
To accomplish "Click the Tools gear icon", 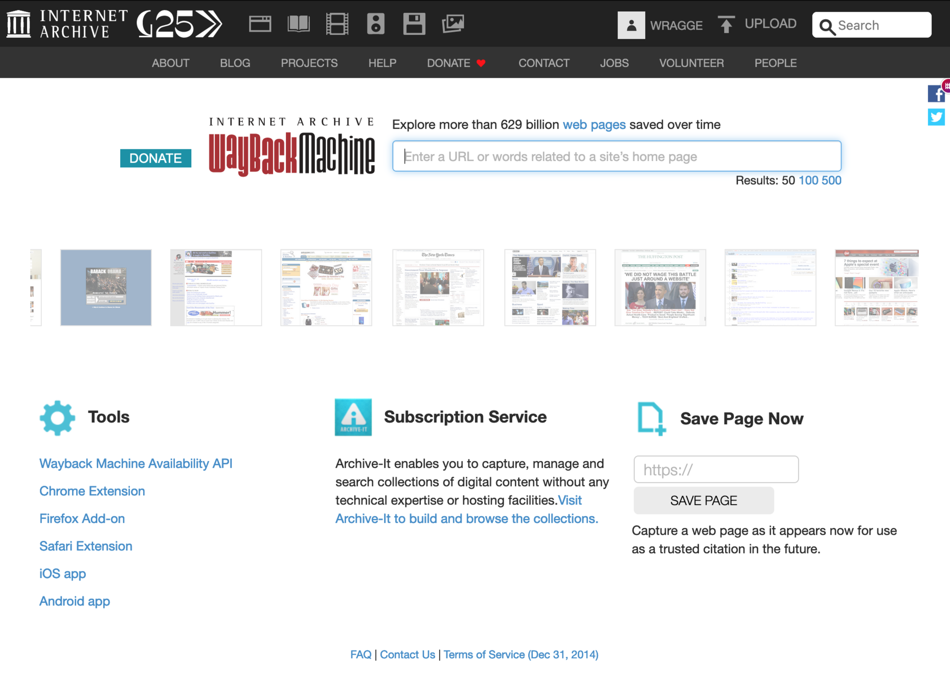I will tap(57, 418).
